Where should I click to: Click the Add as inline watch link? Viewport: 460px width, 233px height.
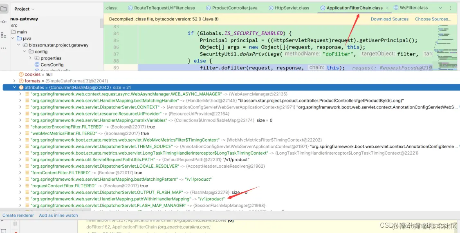pos(58,215)
